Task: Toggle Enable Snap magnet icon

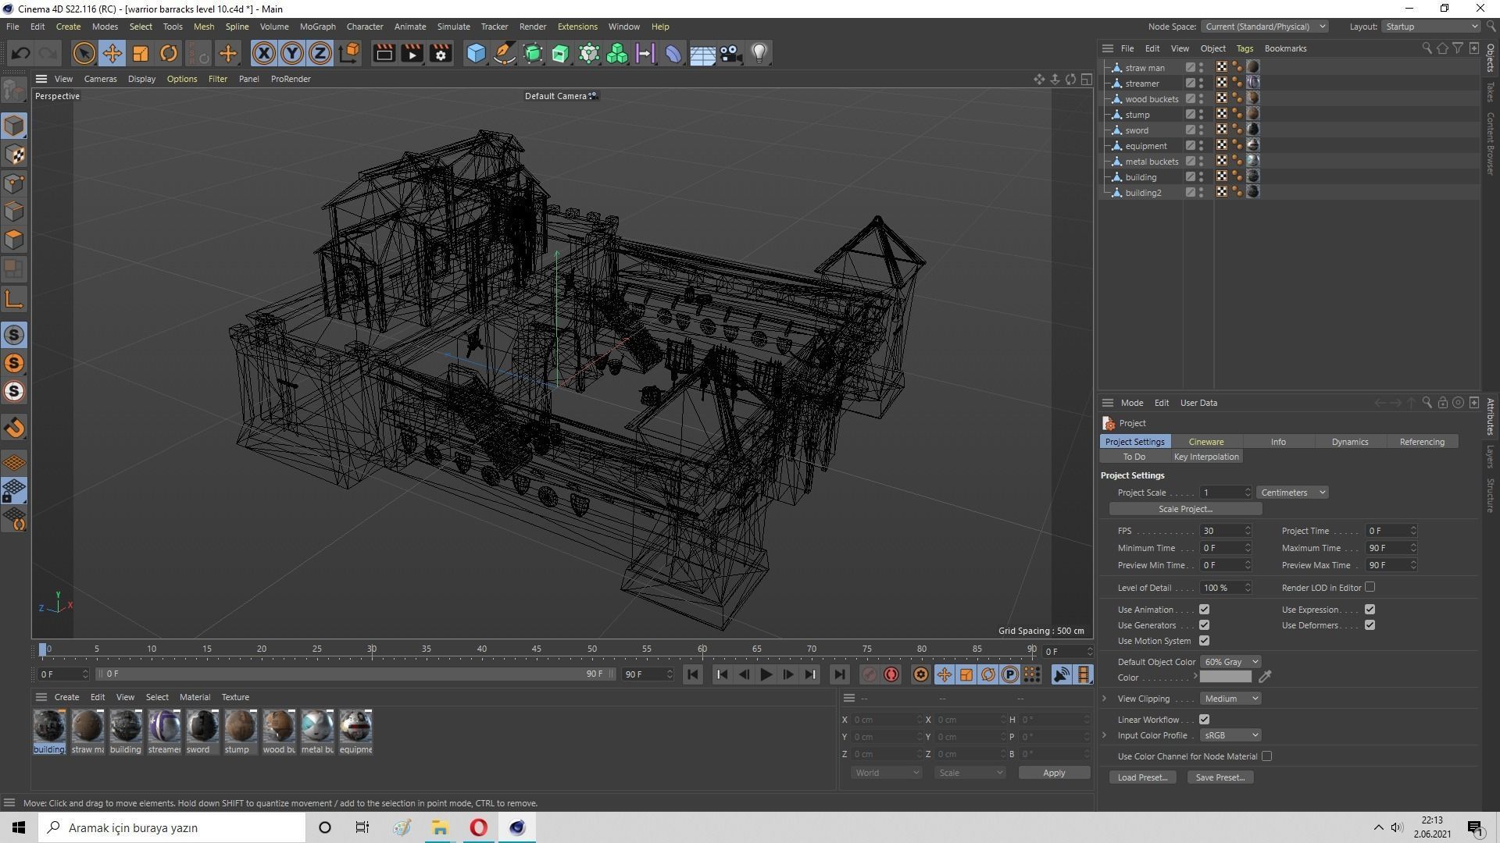Action: pyautogui.click(x=14, y=427)
